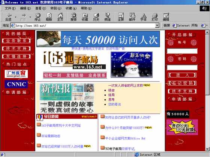Refresh the page using the 刷新 icon
Viewport: 210px width, 157px height.
[x=49, y=17]
